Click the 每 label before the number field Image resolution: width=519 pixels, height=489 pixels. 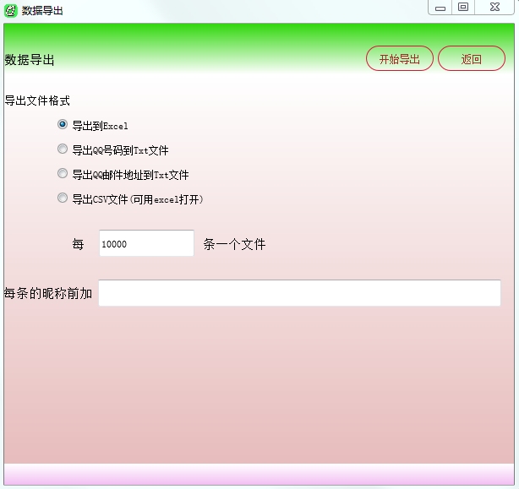(78, 244)
